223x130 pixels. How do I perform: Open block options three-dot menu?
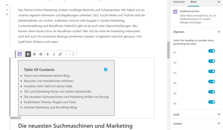click(73, 54)
